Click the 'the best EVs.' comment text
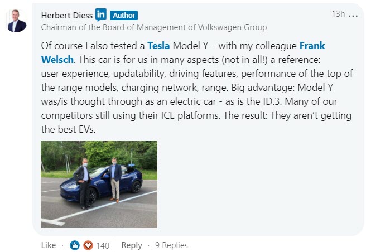 68,129
